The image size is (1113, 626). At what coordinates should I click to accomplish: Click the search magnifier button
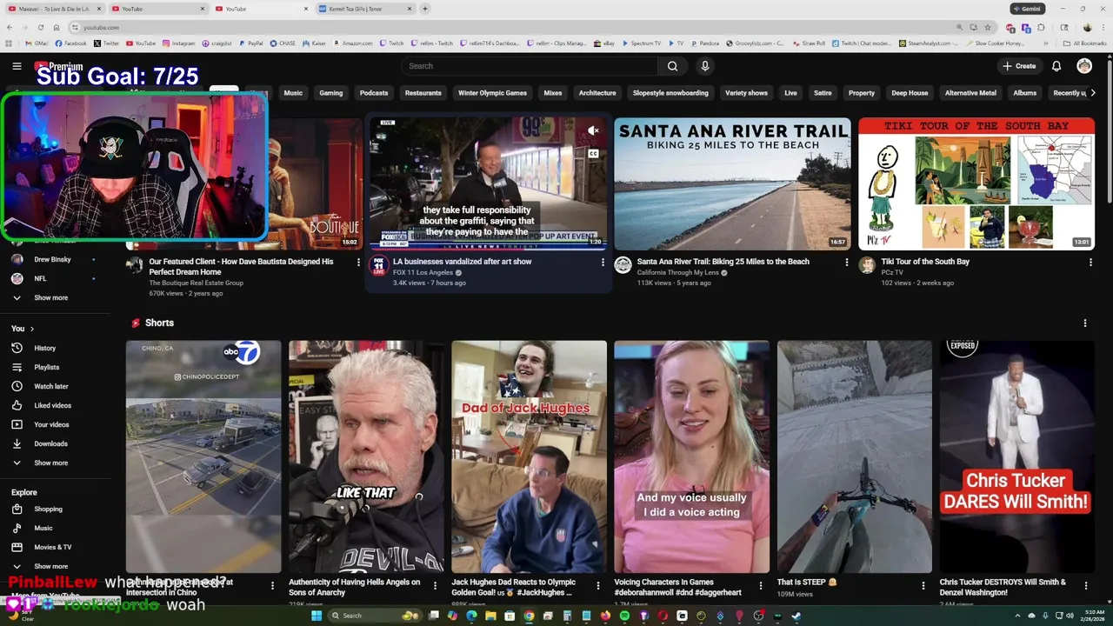672,66
